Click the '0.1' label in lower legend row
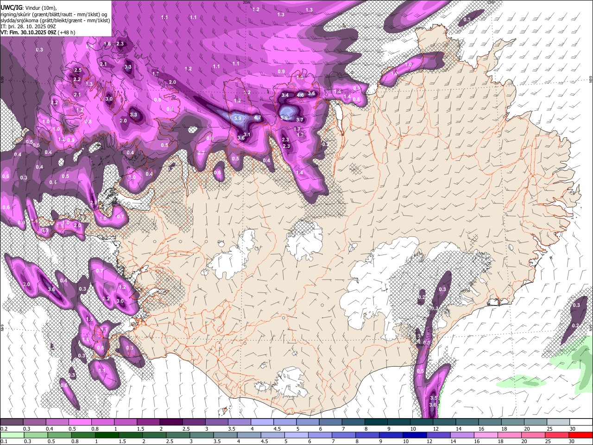The height and width of the screenshot is (445, 593). pos(4,441)
